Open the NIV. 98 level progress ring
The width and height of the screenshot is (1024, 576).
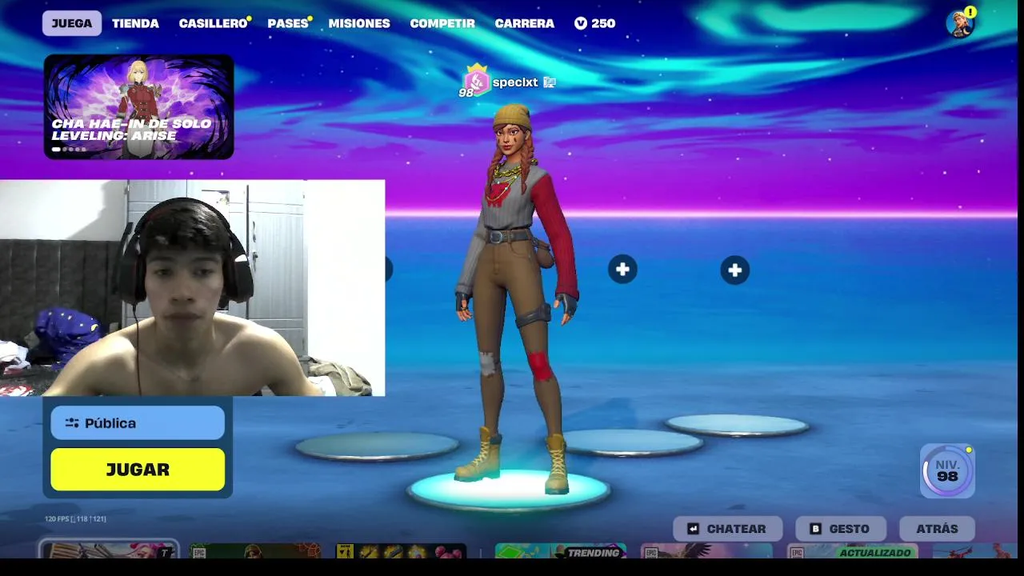[947, 471]
